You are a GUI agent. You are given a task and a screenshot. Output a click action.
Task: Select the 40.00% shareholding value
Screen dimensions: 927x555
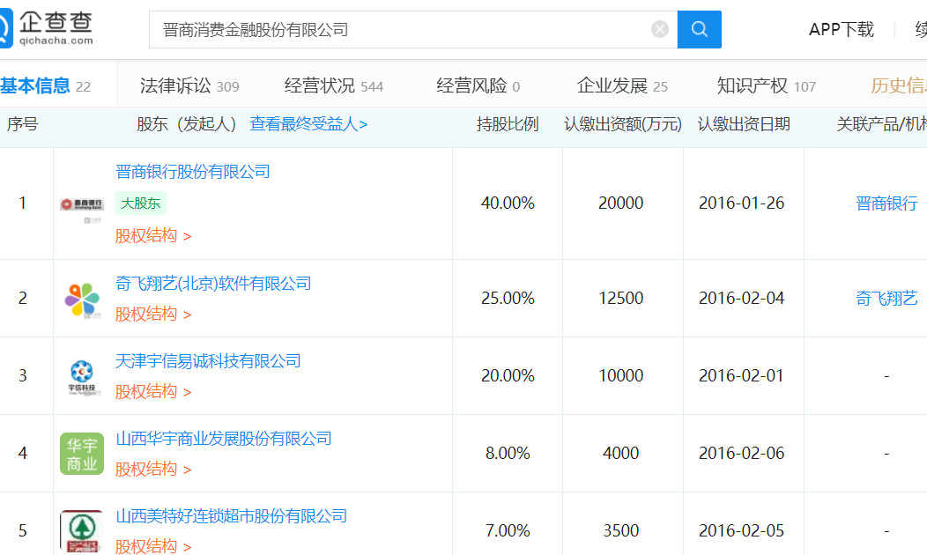(x=508, y=203)
